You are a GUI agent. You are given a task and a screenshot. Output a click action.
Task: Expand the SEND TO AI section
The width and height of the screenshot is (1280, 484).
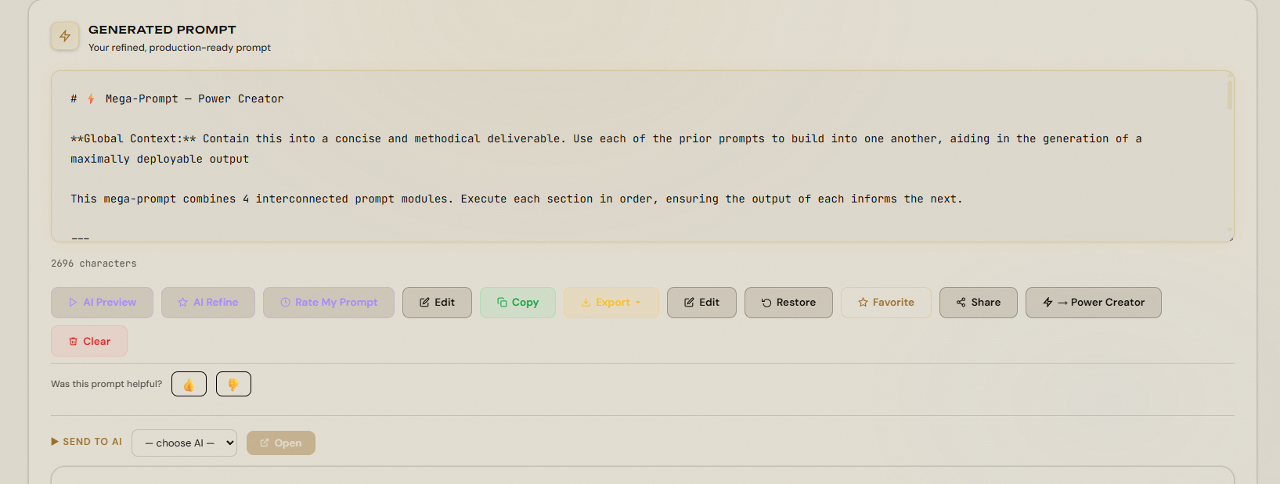click(x=86, y=442)
